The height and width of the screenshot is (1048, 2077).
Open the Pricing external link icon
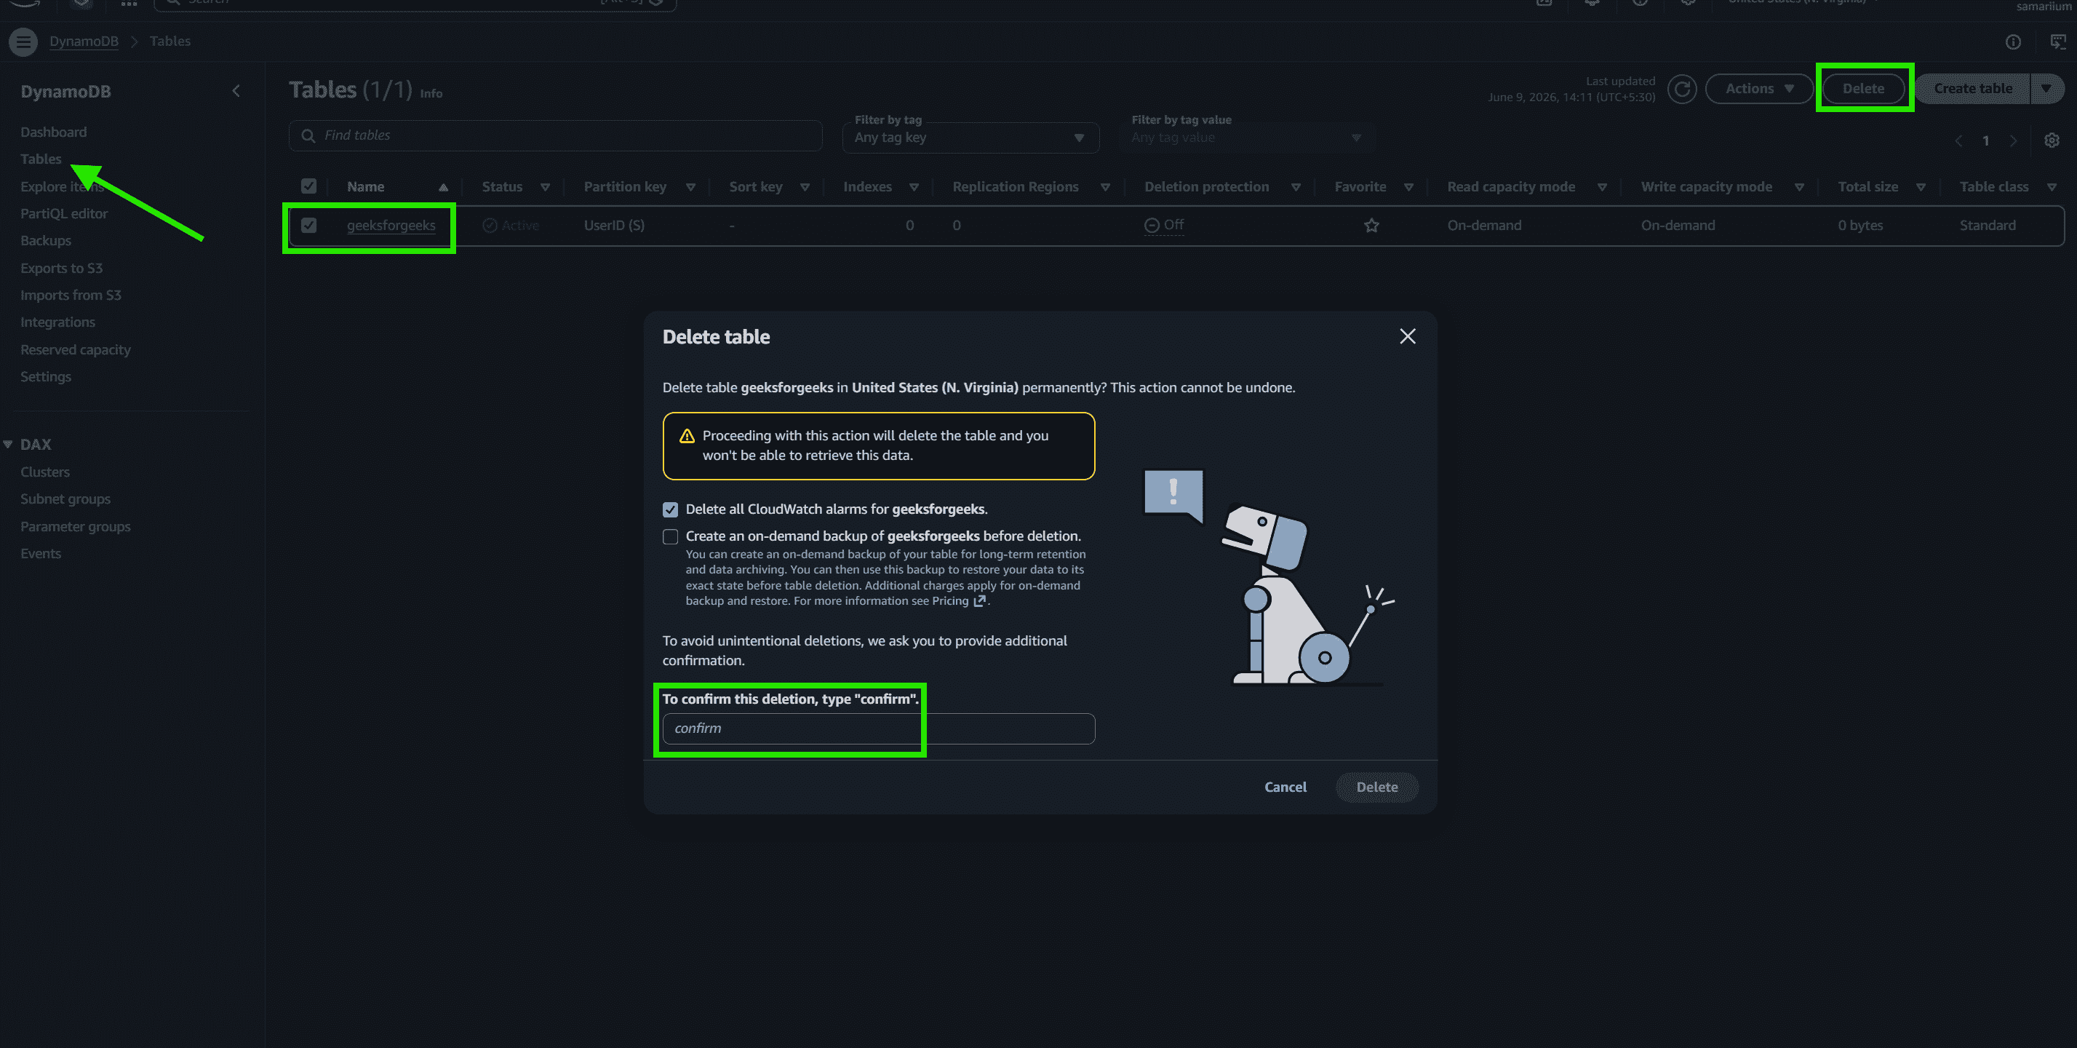click(x=978, y=601)
